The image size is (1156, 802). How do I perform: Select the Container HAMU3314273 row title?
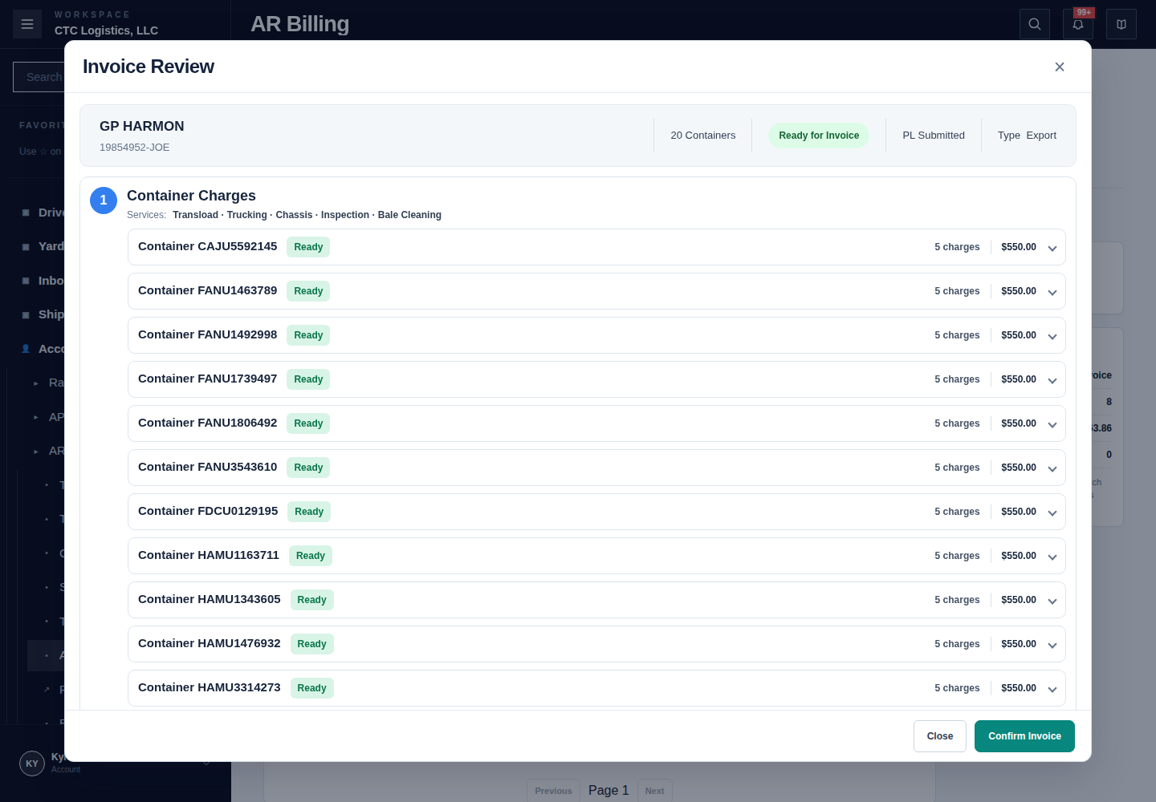(210, 687)
